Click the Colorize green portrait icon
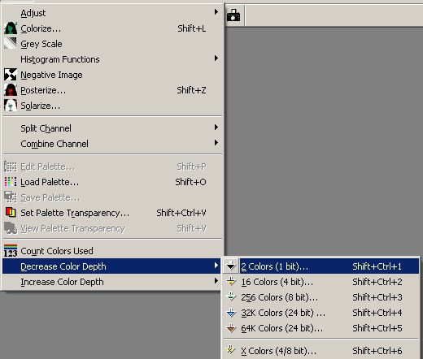Viewport: 423px width, 359px height. [x=11, y=28]
